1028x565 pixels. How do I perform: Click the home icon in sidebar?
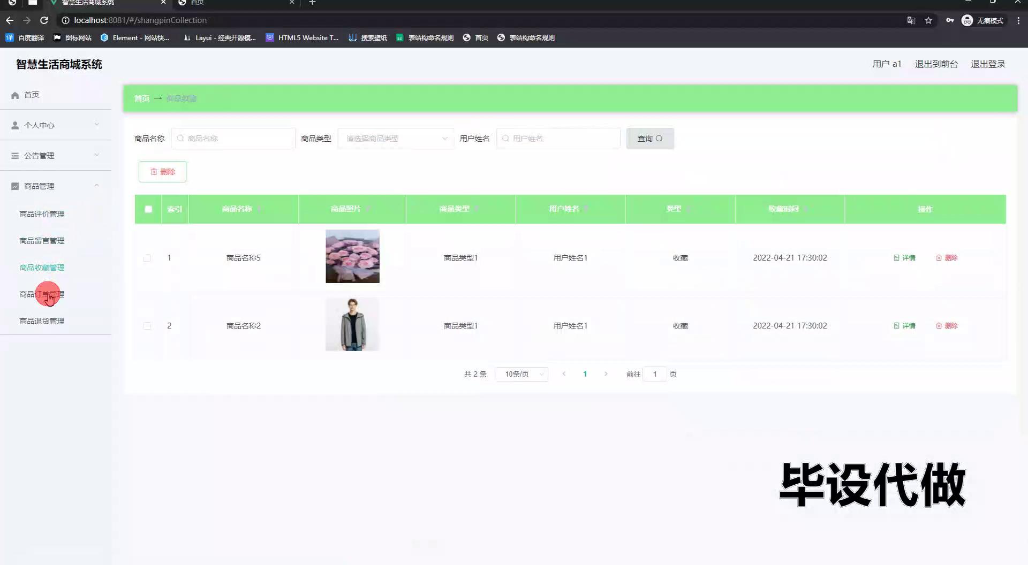coord(15,95)
